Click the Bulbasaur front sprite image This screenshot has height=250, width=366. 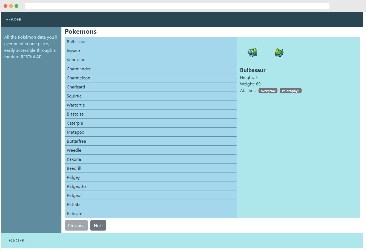point(252,52)
